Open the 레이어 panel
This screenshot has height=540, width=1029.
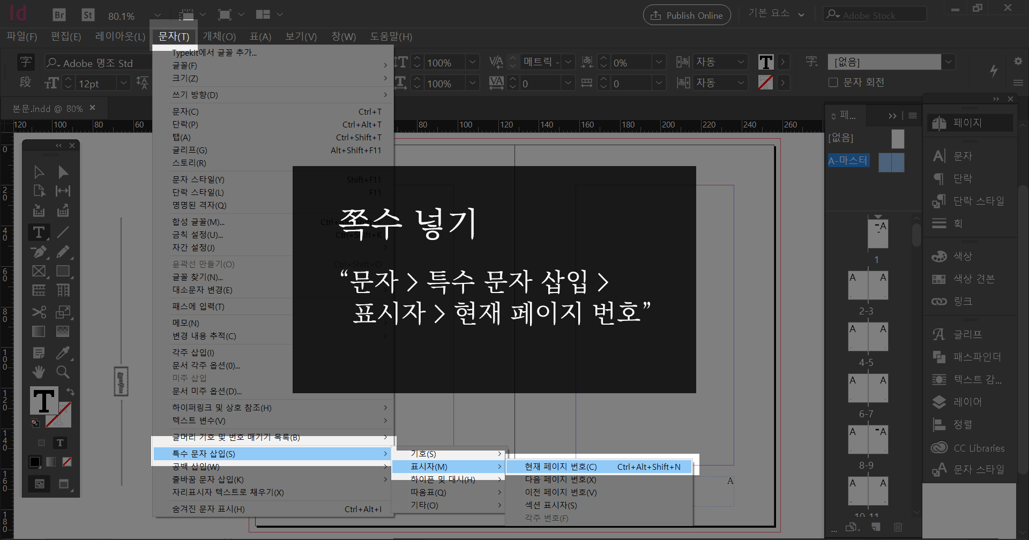click(957, 402)
